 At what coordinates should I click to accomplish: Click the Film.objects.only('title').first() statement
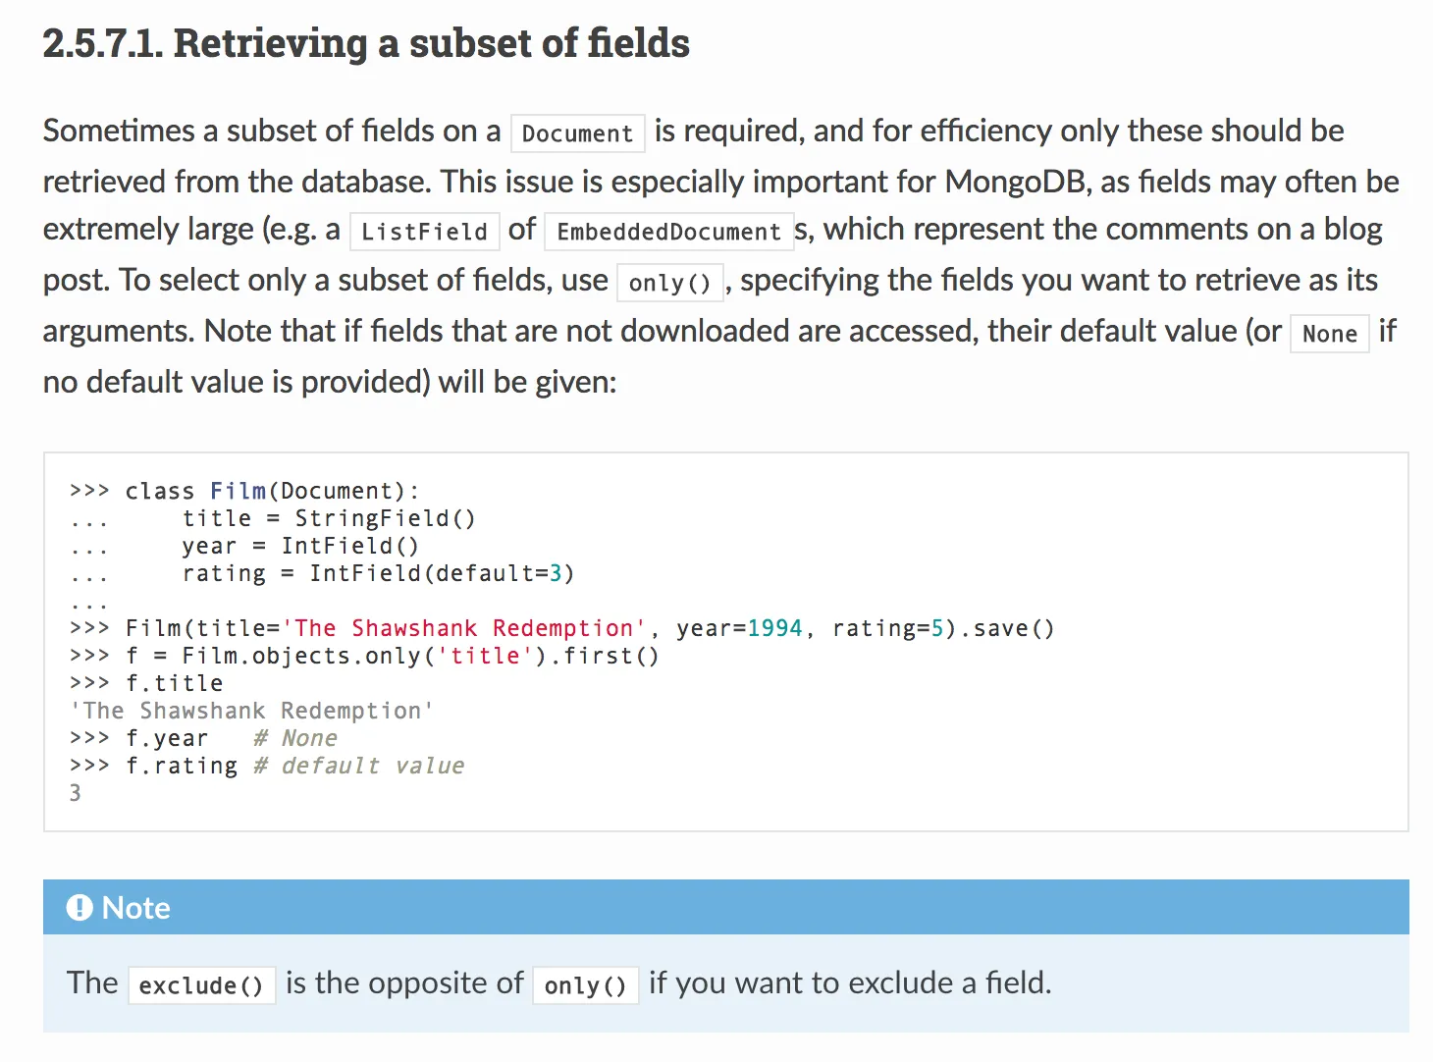coord(420,656)
